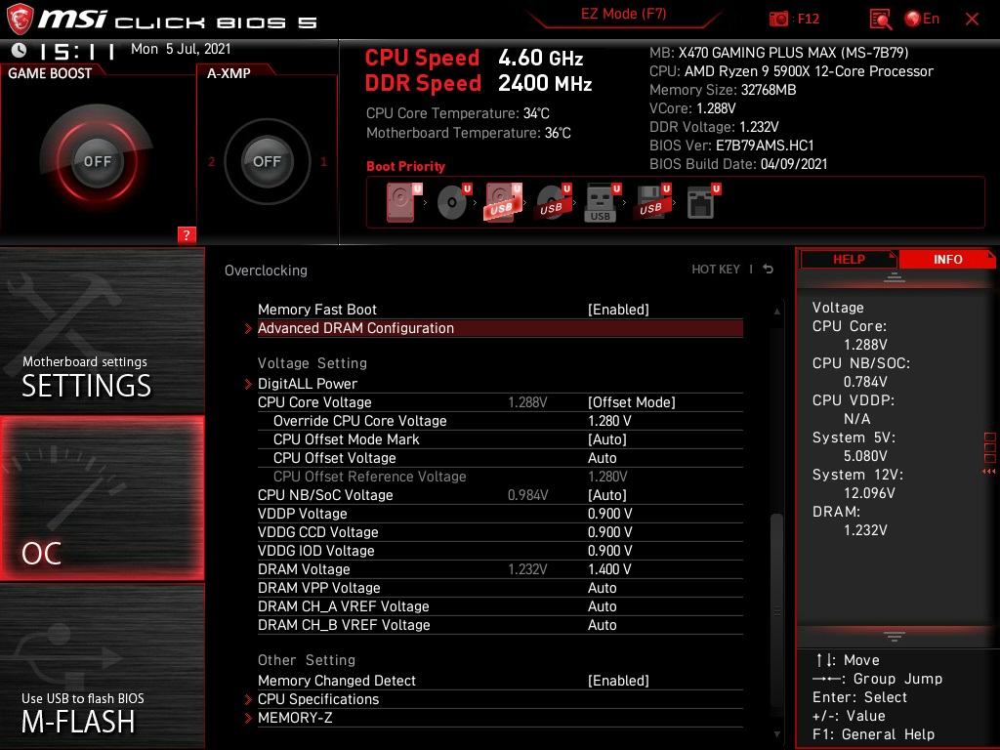Viewport: 1000px width, 750px height.
Task: Click the CPU Core Voltage 1.288V reading
Action: tap(527, 401)
